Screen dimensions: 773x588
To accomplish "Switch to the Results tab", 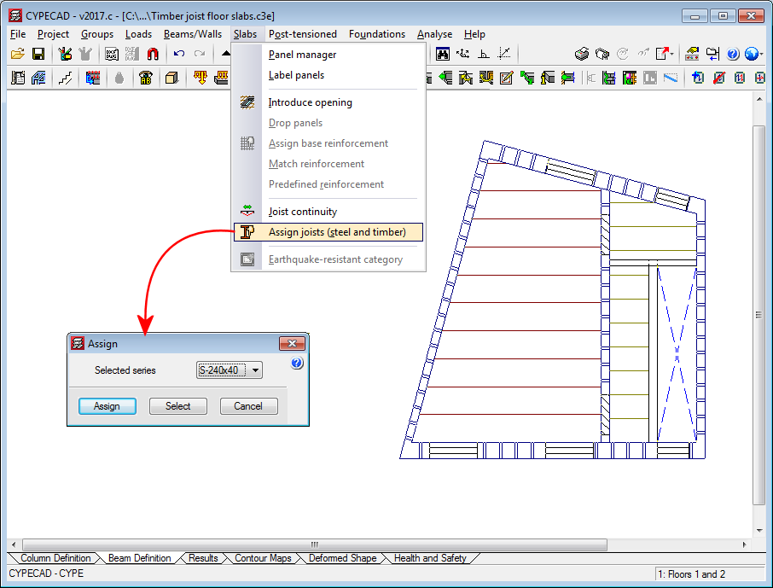I will pos(203,558).
